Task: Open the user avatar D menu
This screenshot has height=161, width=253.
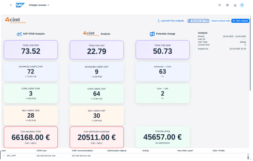Action: coord(242,5)
